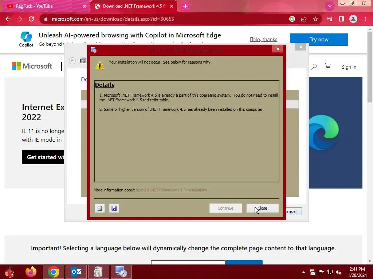Open a new browser tab with plus button

point(185,6)
